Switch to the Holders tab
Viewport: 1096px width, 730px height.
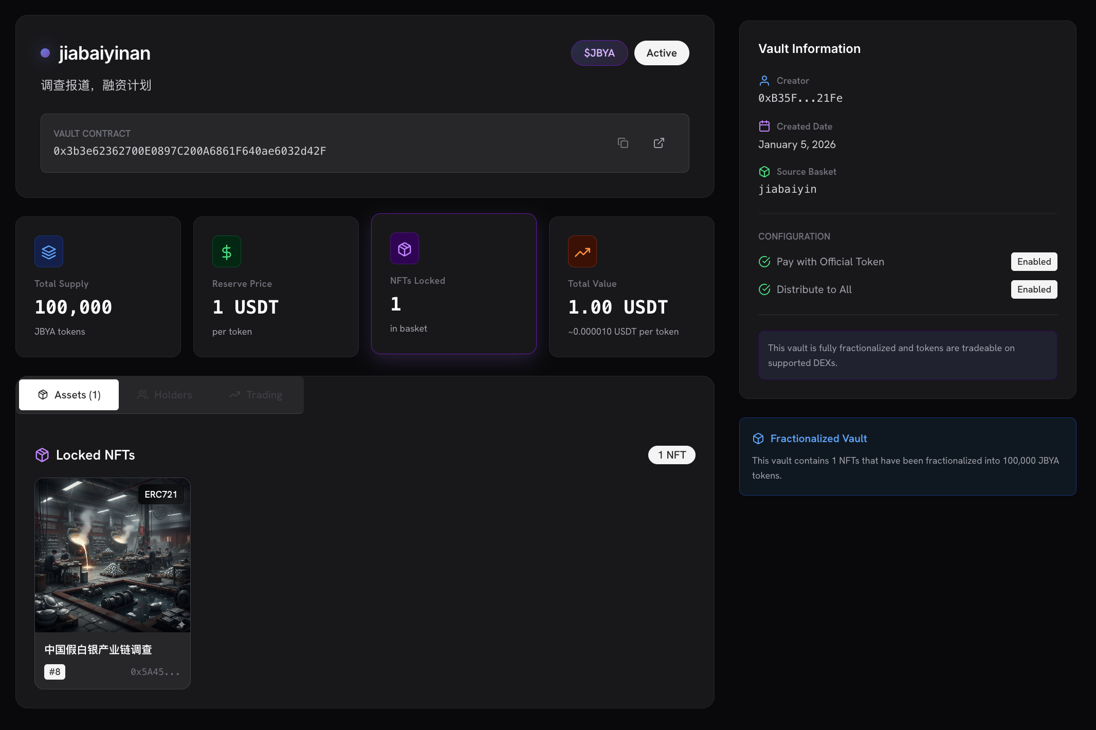point(165,395)
